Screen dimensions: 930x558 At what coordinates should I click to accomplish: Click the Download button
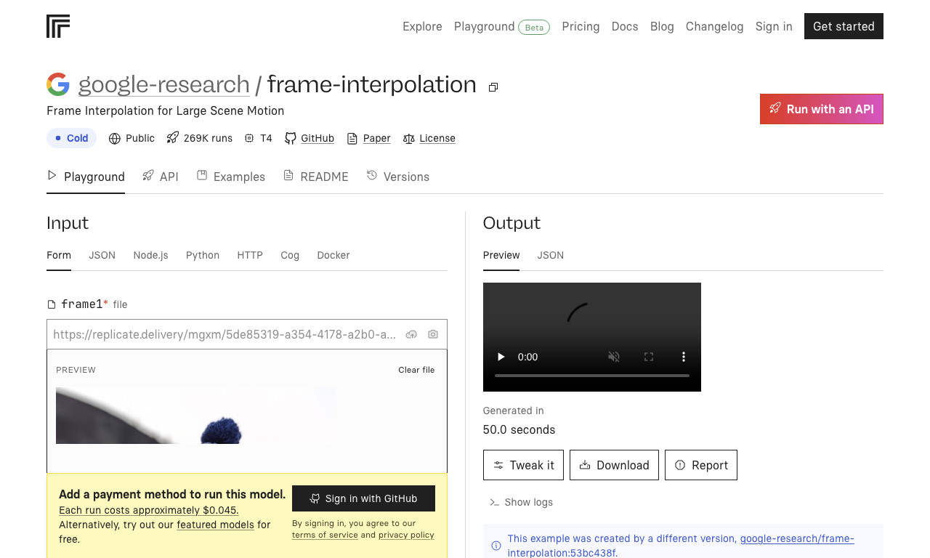[x=614, y=465]
